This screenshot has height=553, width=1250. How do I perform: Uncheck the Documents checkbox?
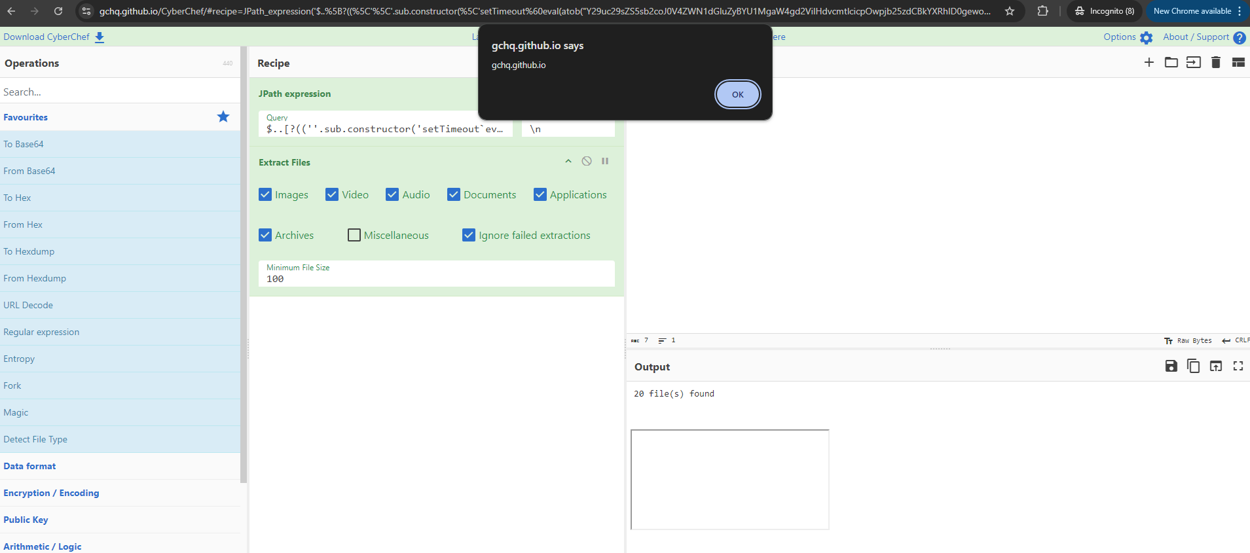pyautogui.click(x=454, y=194)
